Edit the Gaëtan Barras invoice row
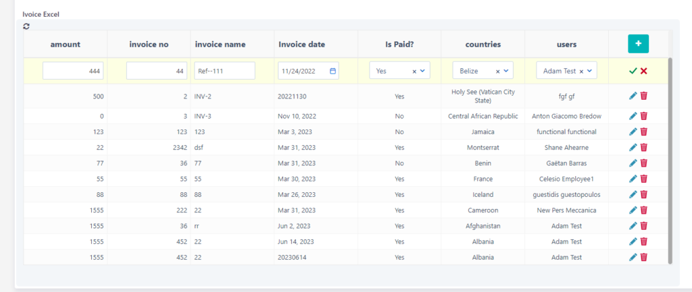This screenshot has height=292, width=692. click(633, 163)
